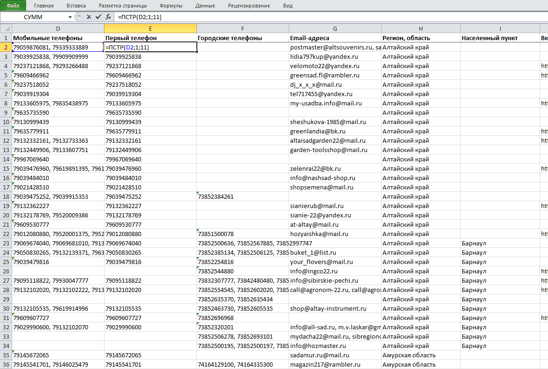Click in the formula bar text =ПСТР(D2;1;11)
The height and width of the screenshot is (369, 548).
pos(140,17)
